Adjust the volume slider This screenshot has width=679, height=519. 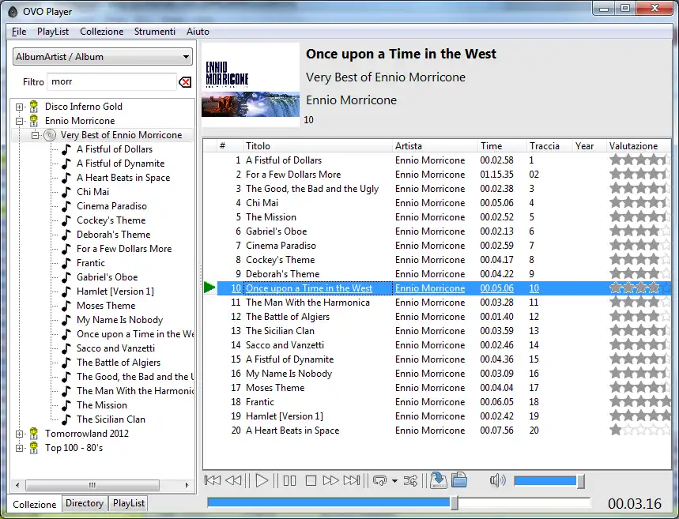click(549, 481)
